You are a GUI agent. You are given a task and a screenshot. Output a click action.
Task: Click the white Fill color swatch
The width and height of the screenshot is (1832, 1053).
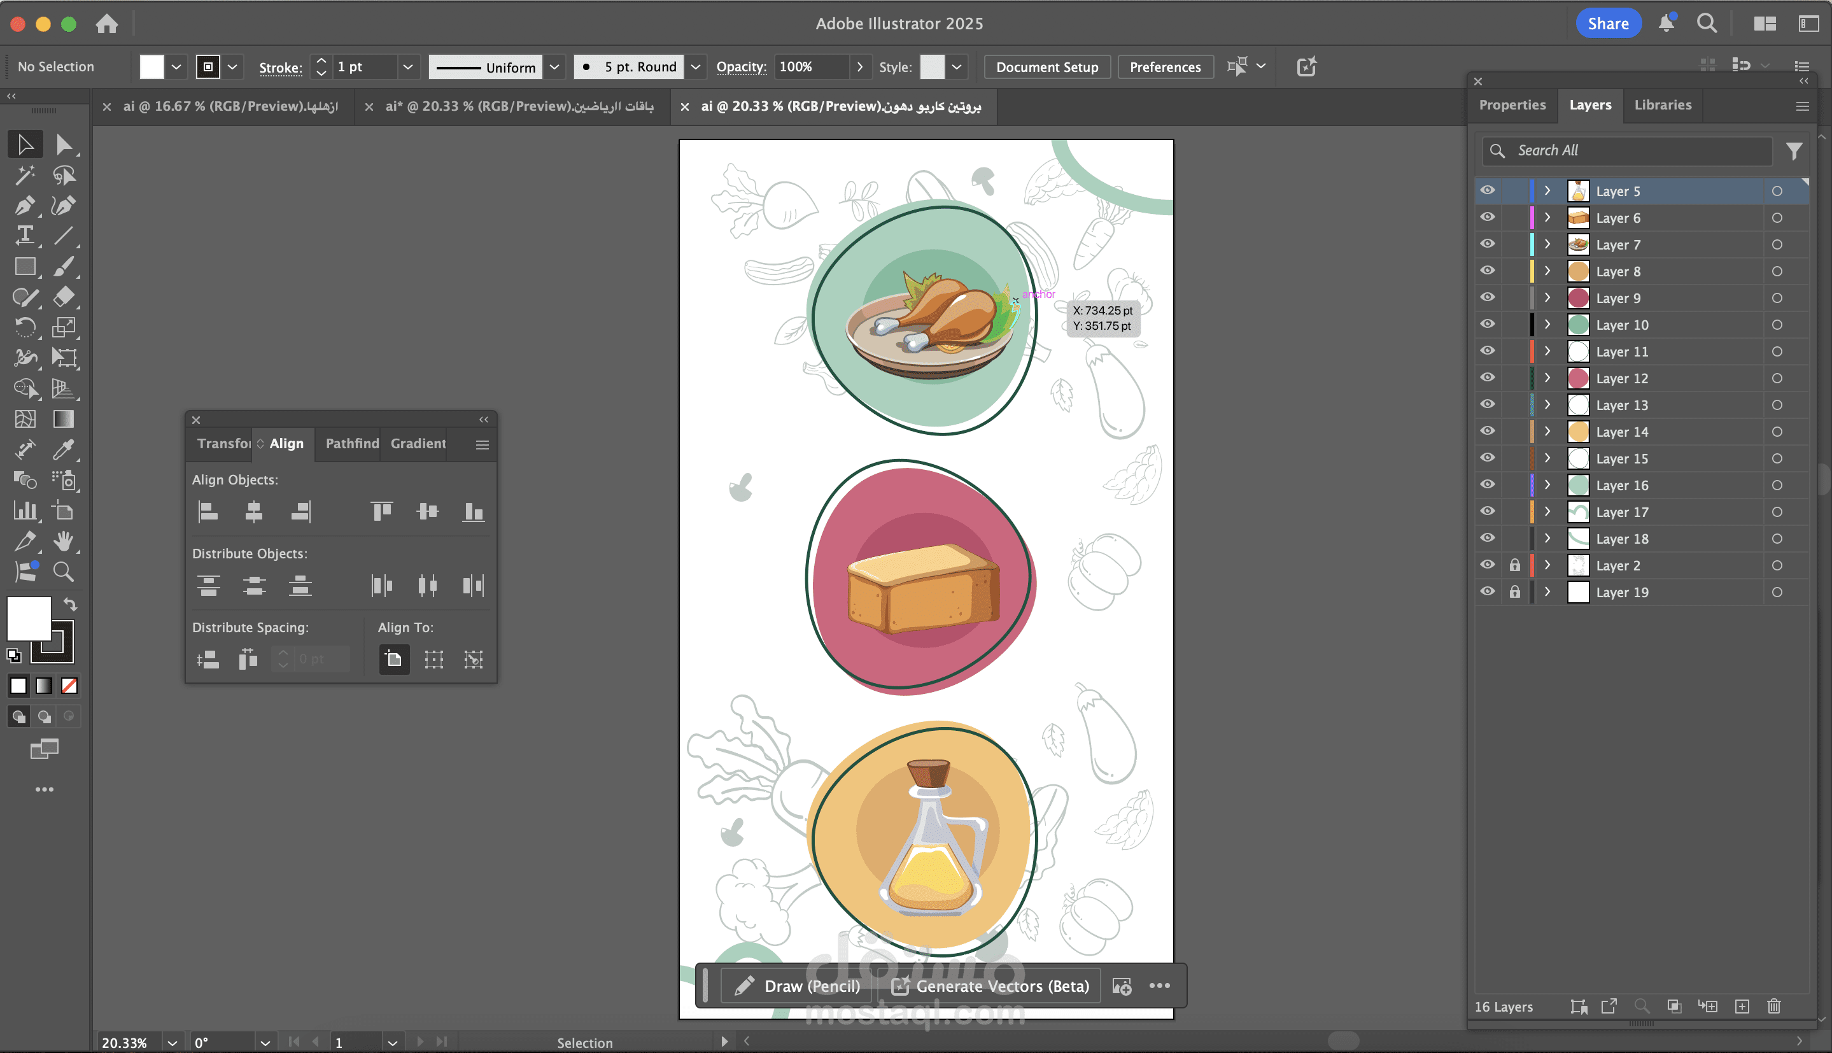pyautogui.click(x=29, y=618)
